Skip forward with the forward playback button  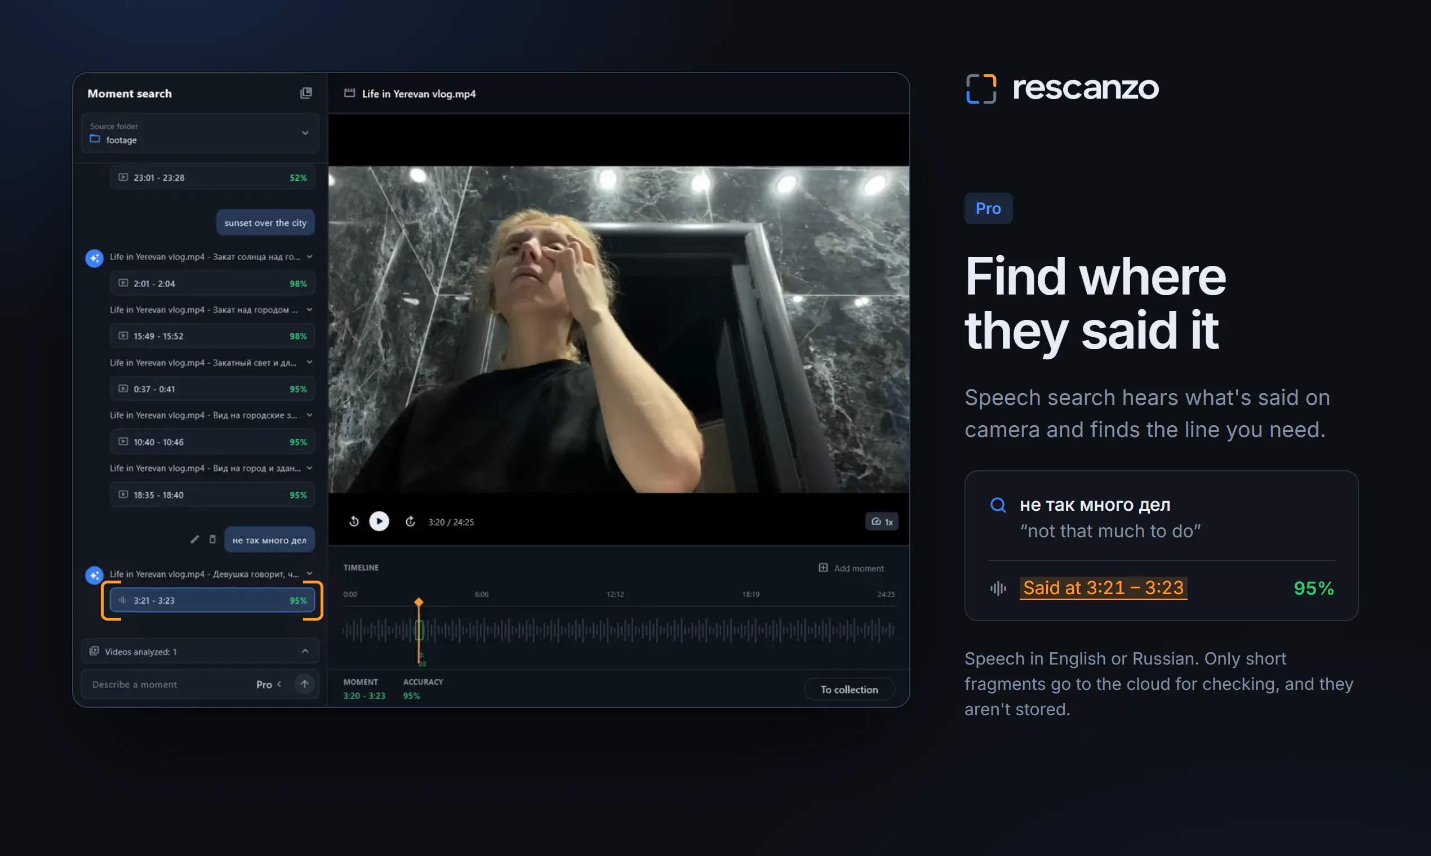click(x=410, y=521)
